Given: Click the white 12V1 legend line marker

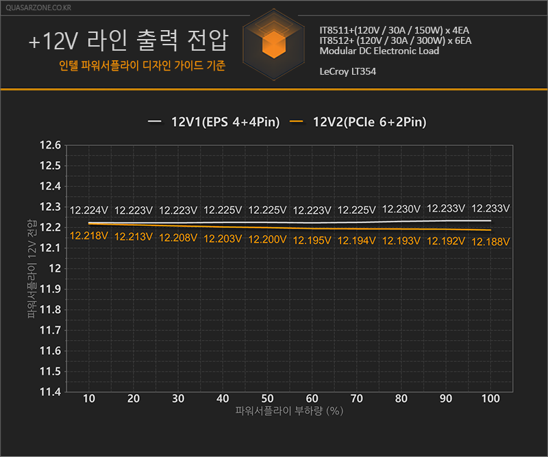Looking at the screenshot, I should click(x=155, y=122).
